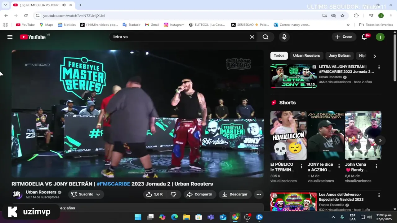Open Letra vs Jony Beltrán video title
The width and height of the screenshot is (397, 223).
click(x=346, y=69)
